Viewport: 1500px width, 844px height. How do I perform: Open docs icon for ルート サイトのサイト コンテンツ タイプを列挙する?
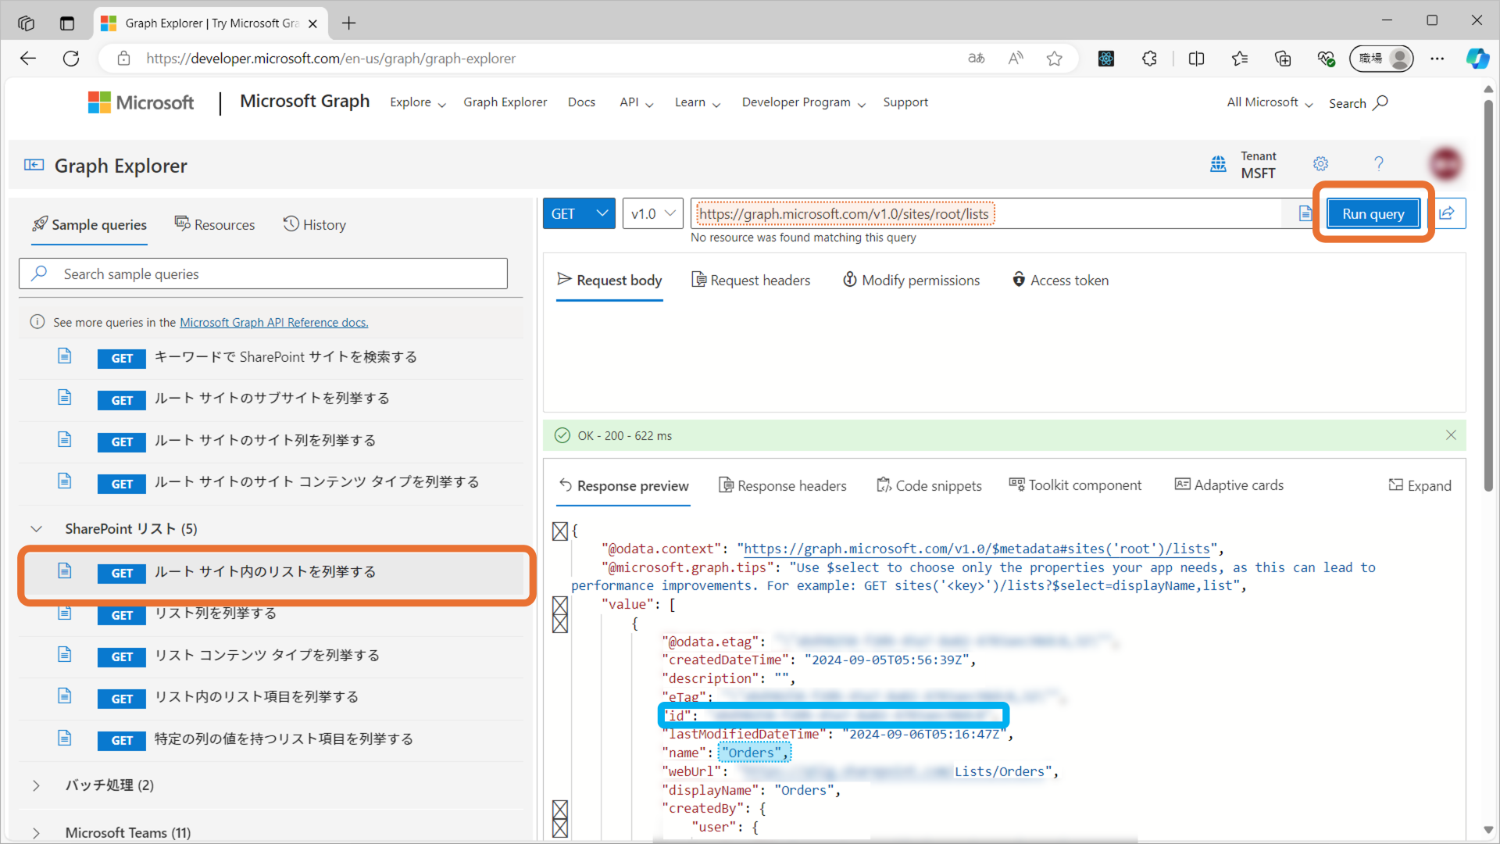[x=64, y=481]
